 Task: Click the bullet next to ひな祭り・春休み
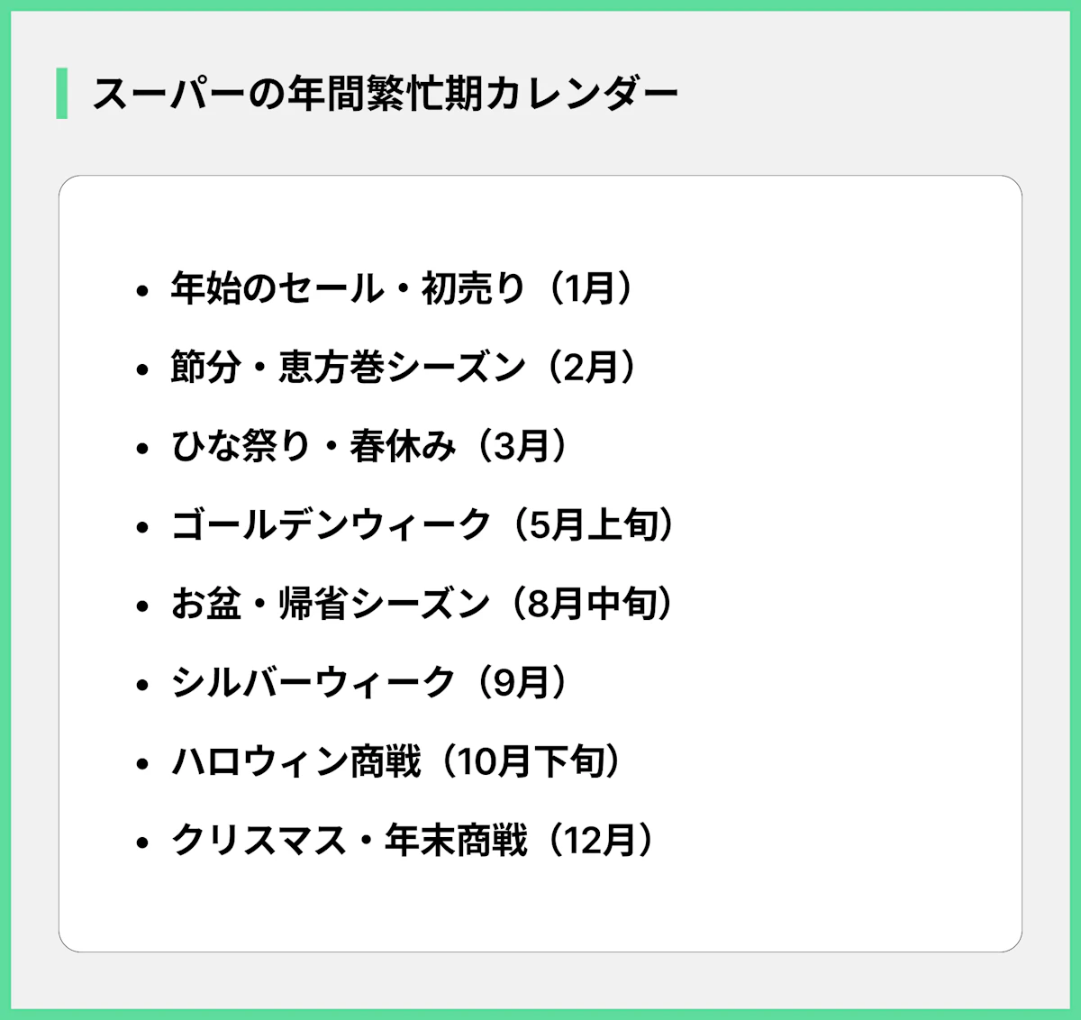pyautogui.click(x=141, y=449)
